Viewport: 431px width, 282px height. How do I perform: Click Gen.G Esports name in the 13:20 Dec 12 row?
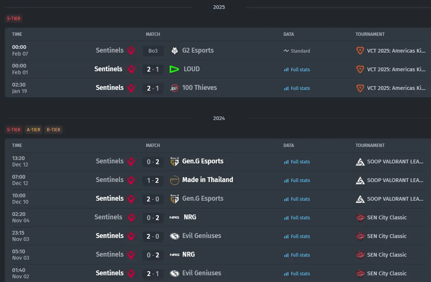203,161
